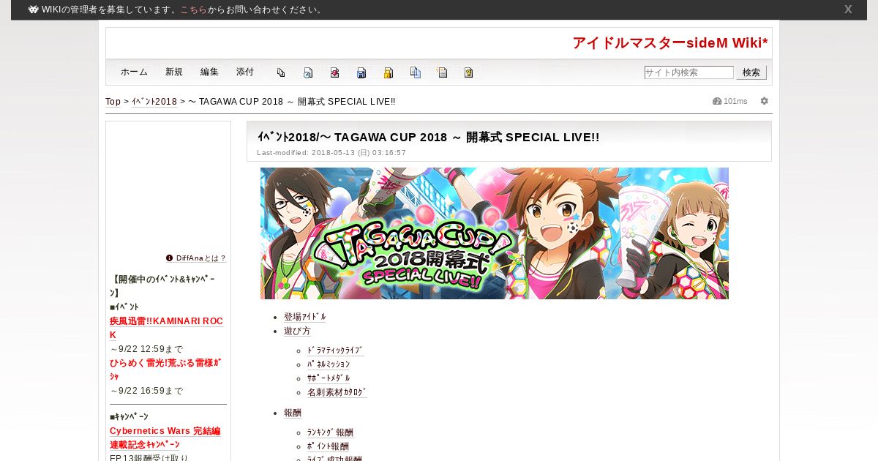The height and width of the screenshot is (461, 878).
Task: Click the speedometer icon beside 101ms
Action: pyautogui.click(x=717, y=101)
